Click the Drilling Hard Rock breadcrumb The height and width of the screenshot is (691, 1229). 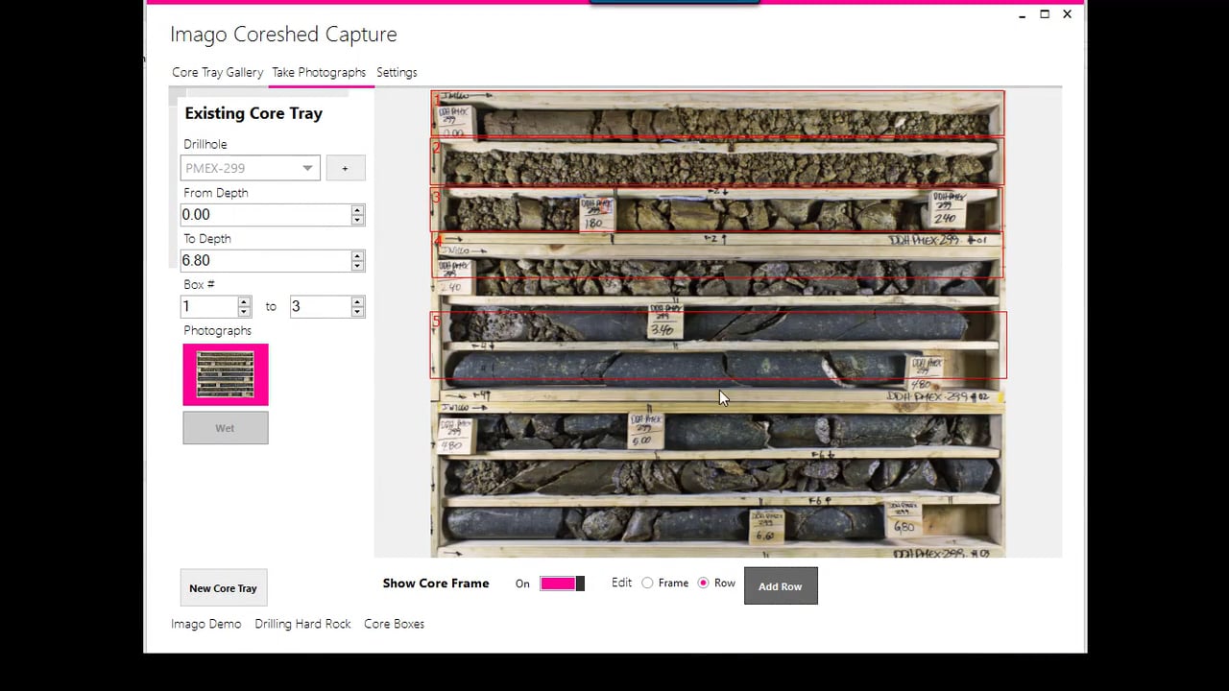click(303, 624)
